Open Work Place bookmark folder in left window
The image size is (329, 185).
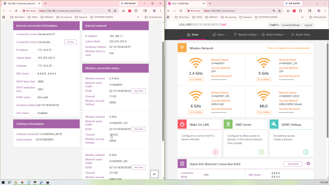(18, 17)
